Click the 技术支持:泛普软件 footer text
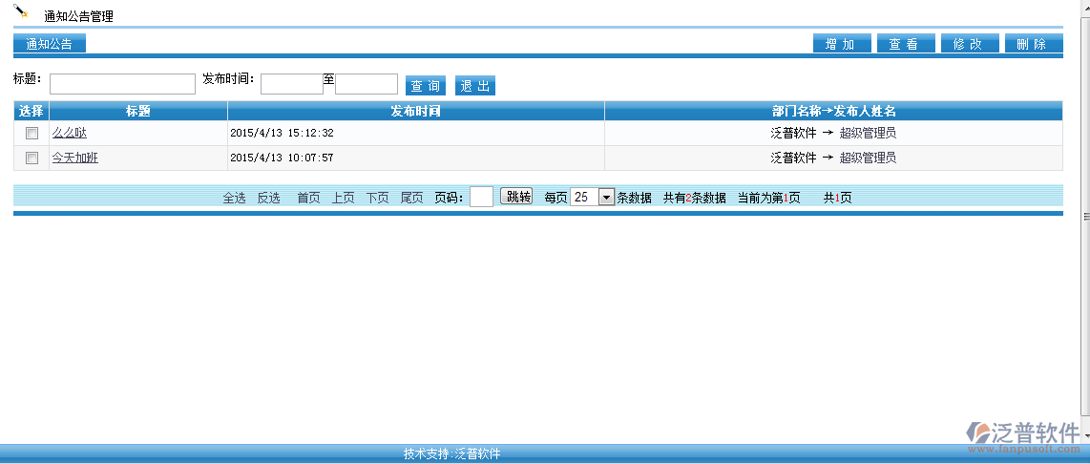Viewport: 1090px width, 464px height. (x=451, y=454)
